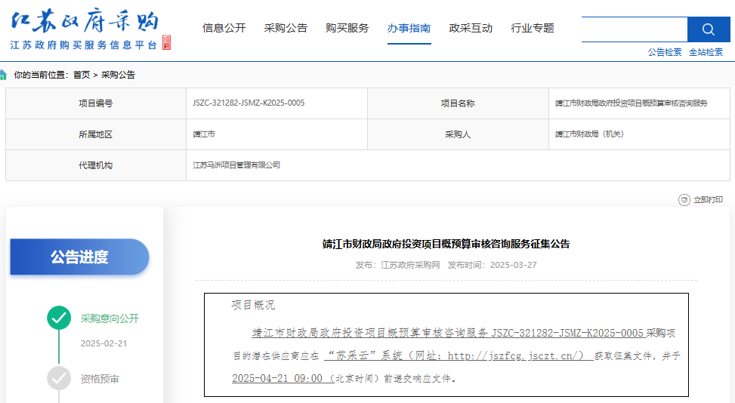This screenshot has width=735, height=403.
Task: Select the 公告检索 search option
Action: [665, 52]
